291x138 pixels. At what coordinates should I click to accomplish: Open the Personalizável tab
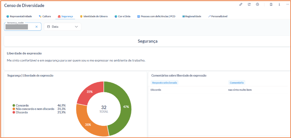219,16
